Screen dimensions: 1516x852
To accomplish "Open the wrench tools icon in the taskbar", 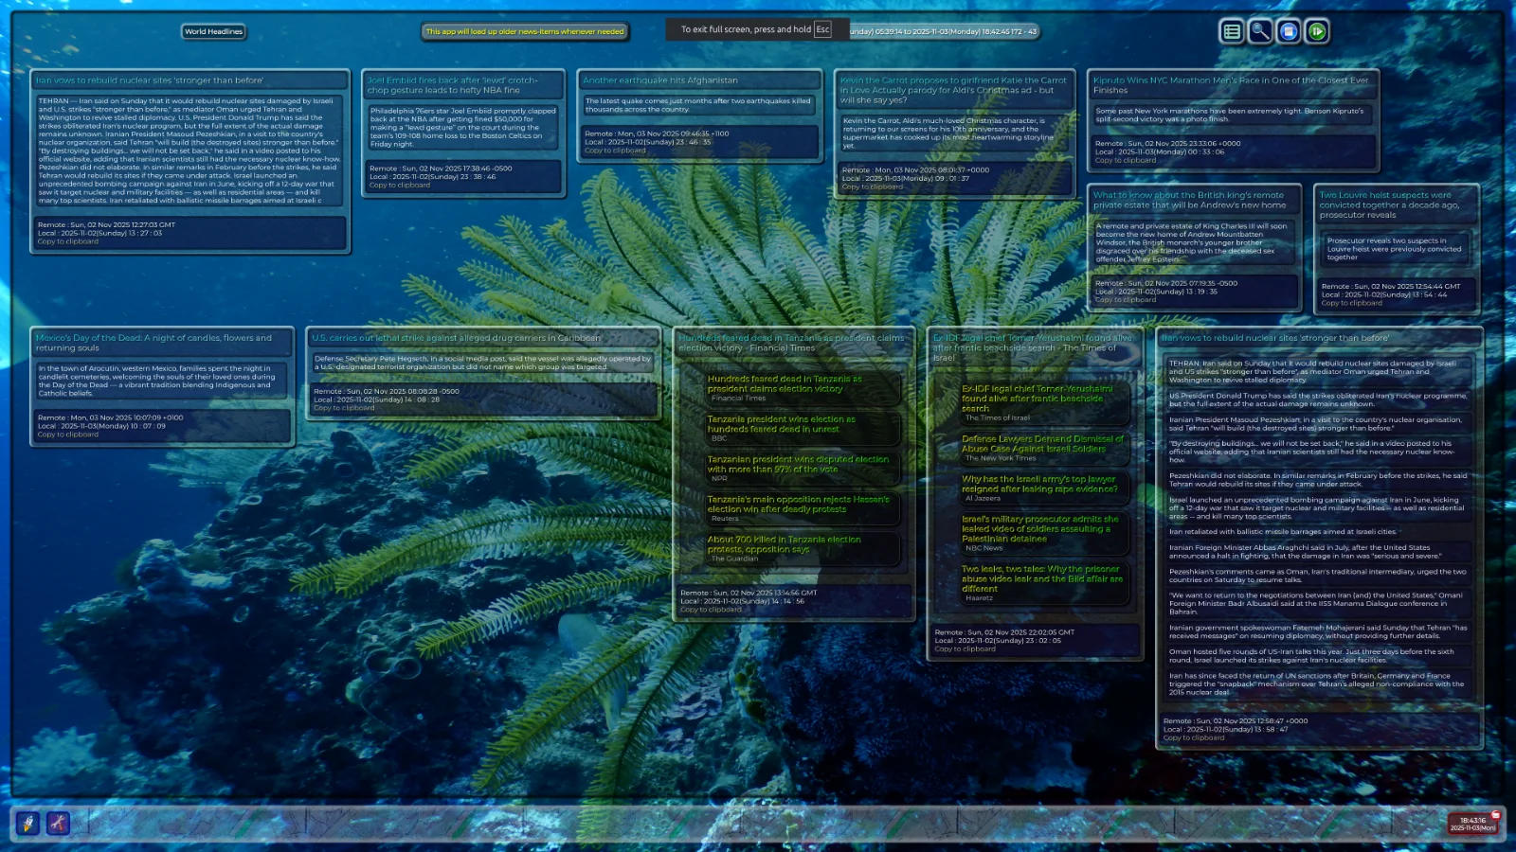I will pyautogui.click(x=57, y=824).
